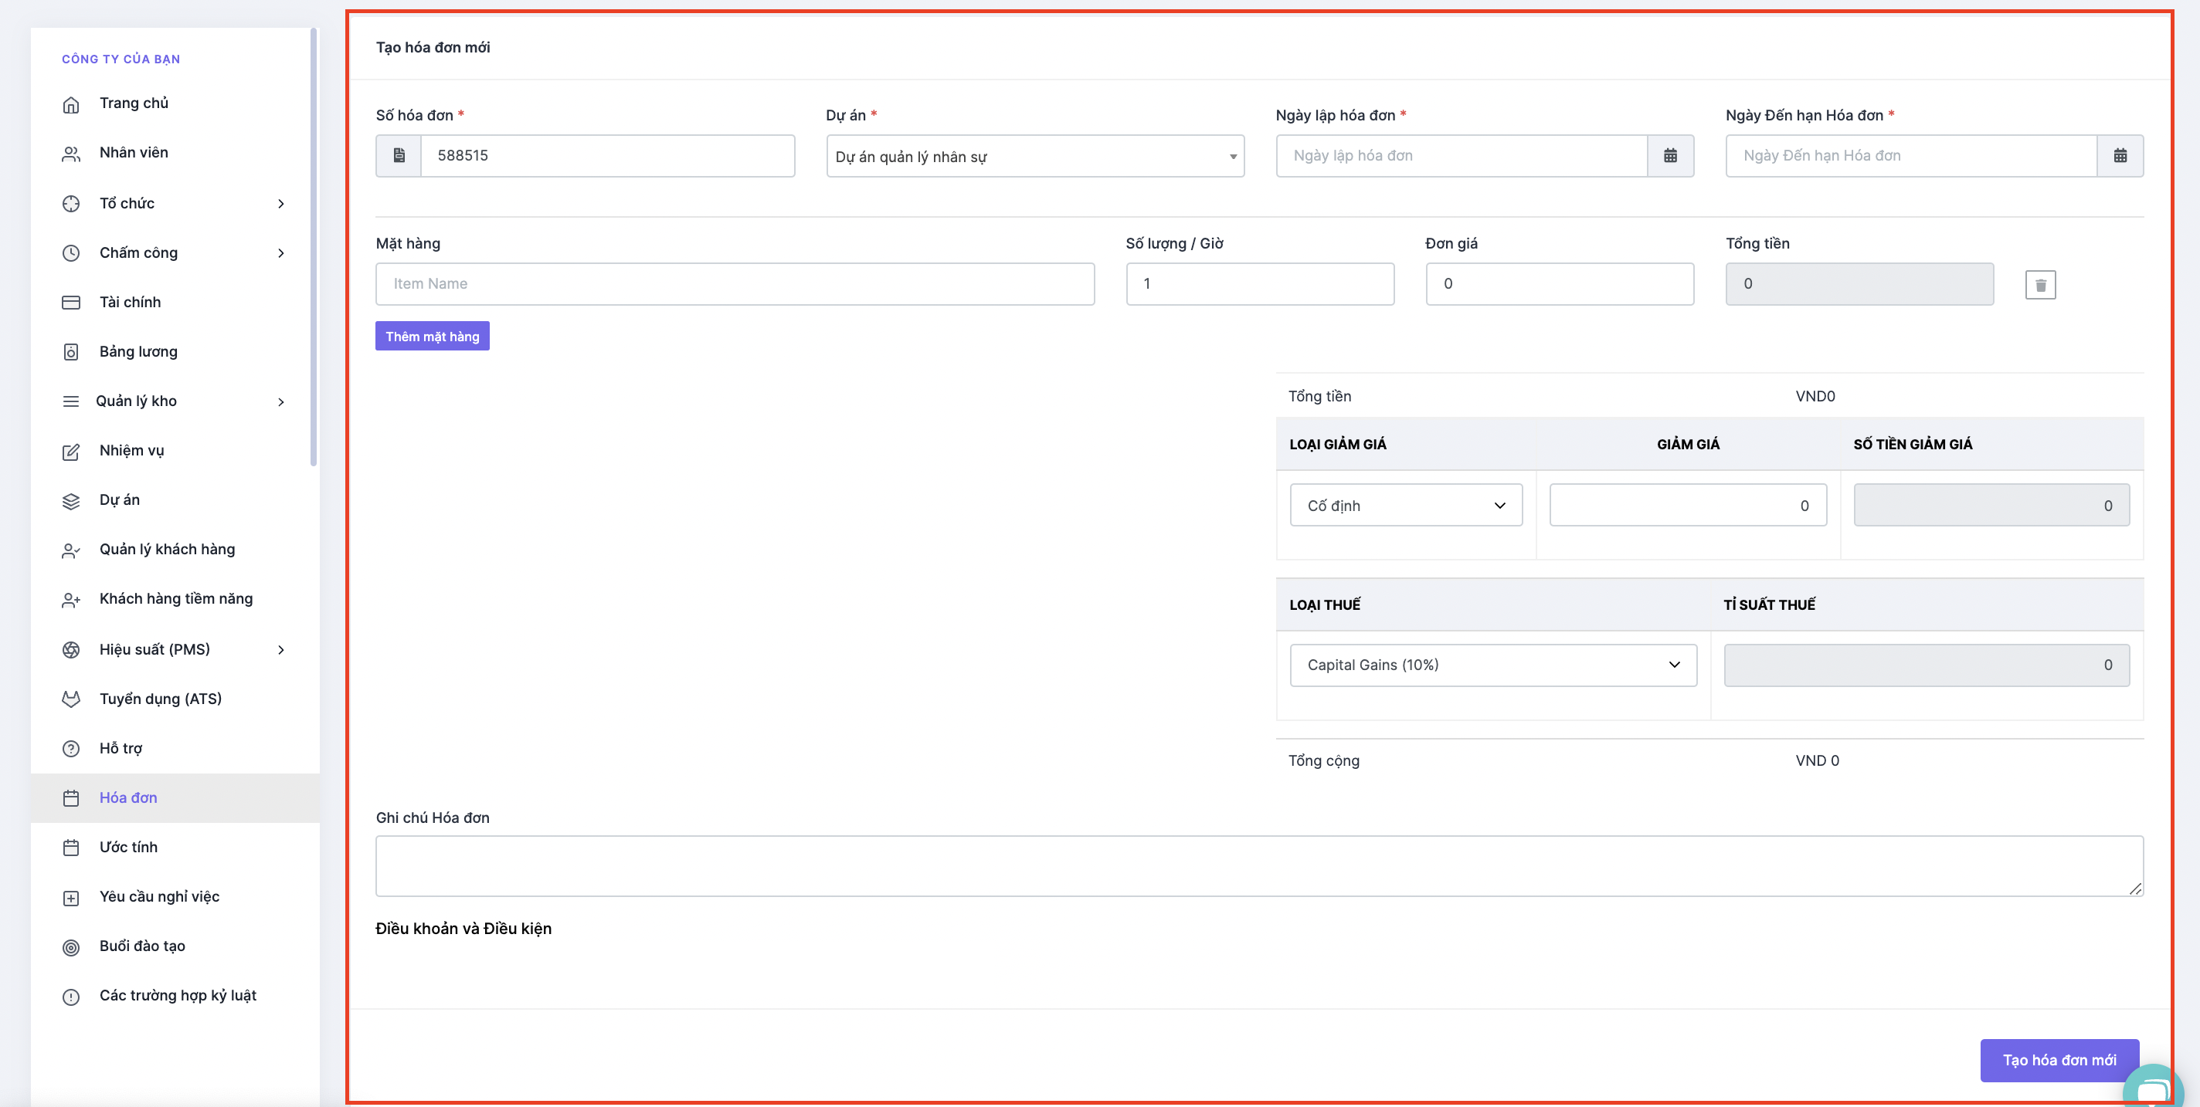
Task: Click the Giảm giá discount amount field
Action: (1688, 506)
